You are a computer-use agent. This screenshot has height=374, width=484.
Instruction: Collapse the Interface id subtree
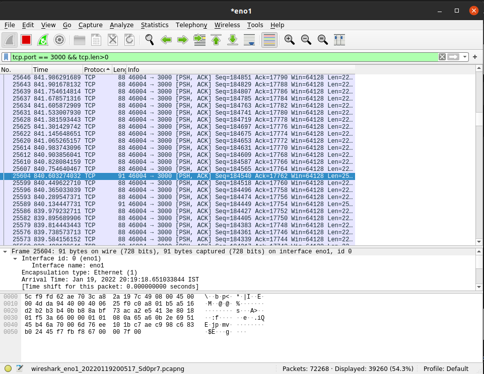click(x=15, y=258)
